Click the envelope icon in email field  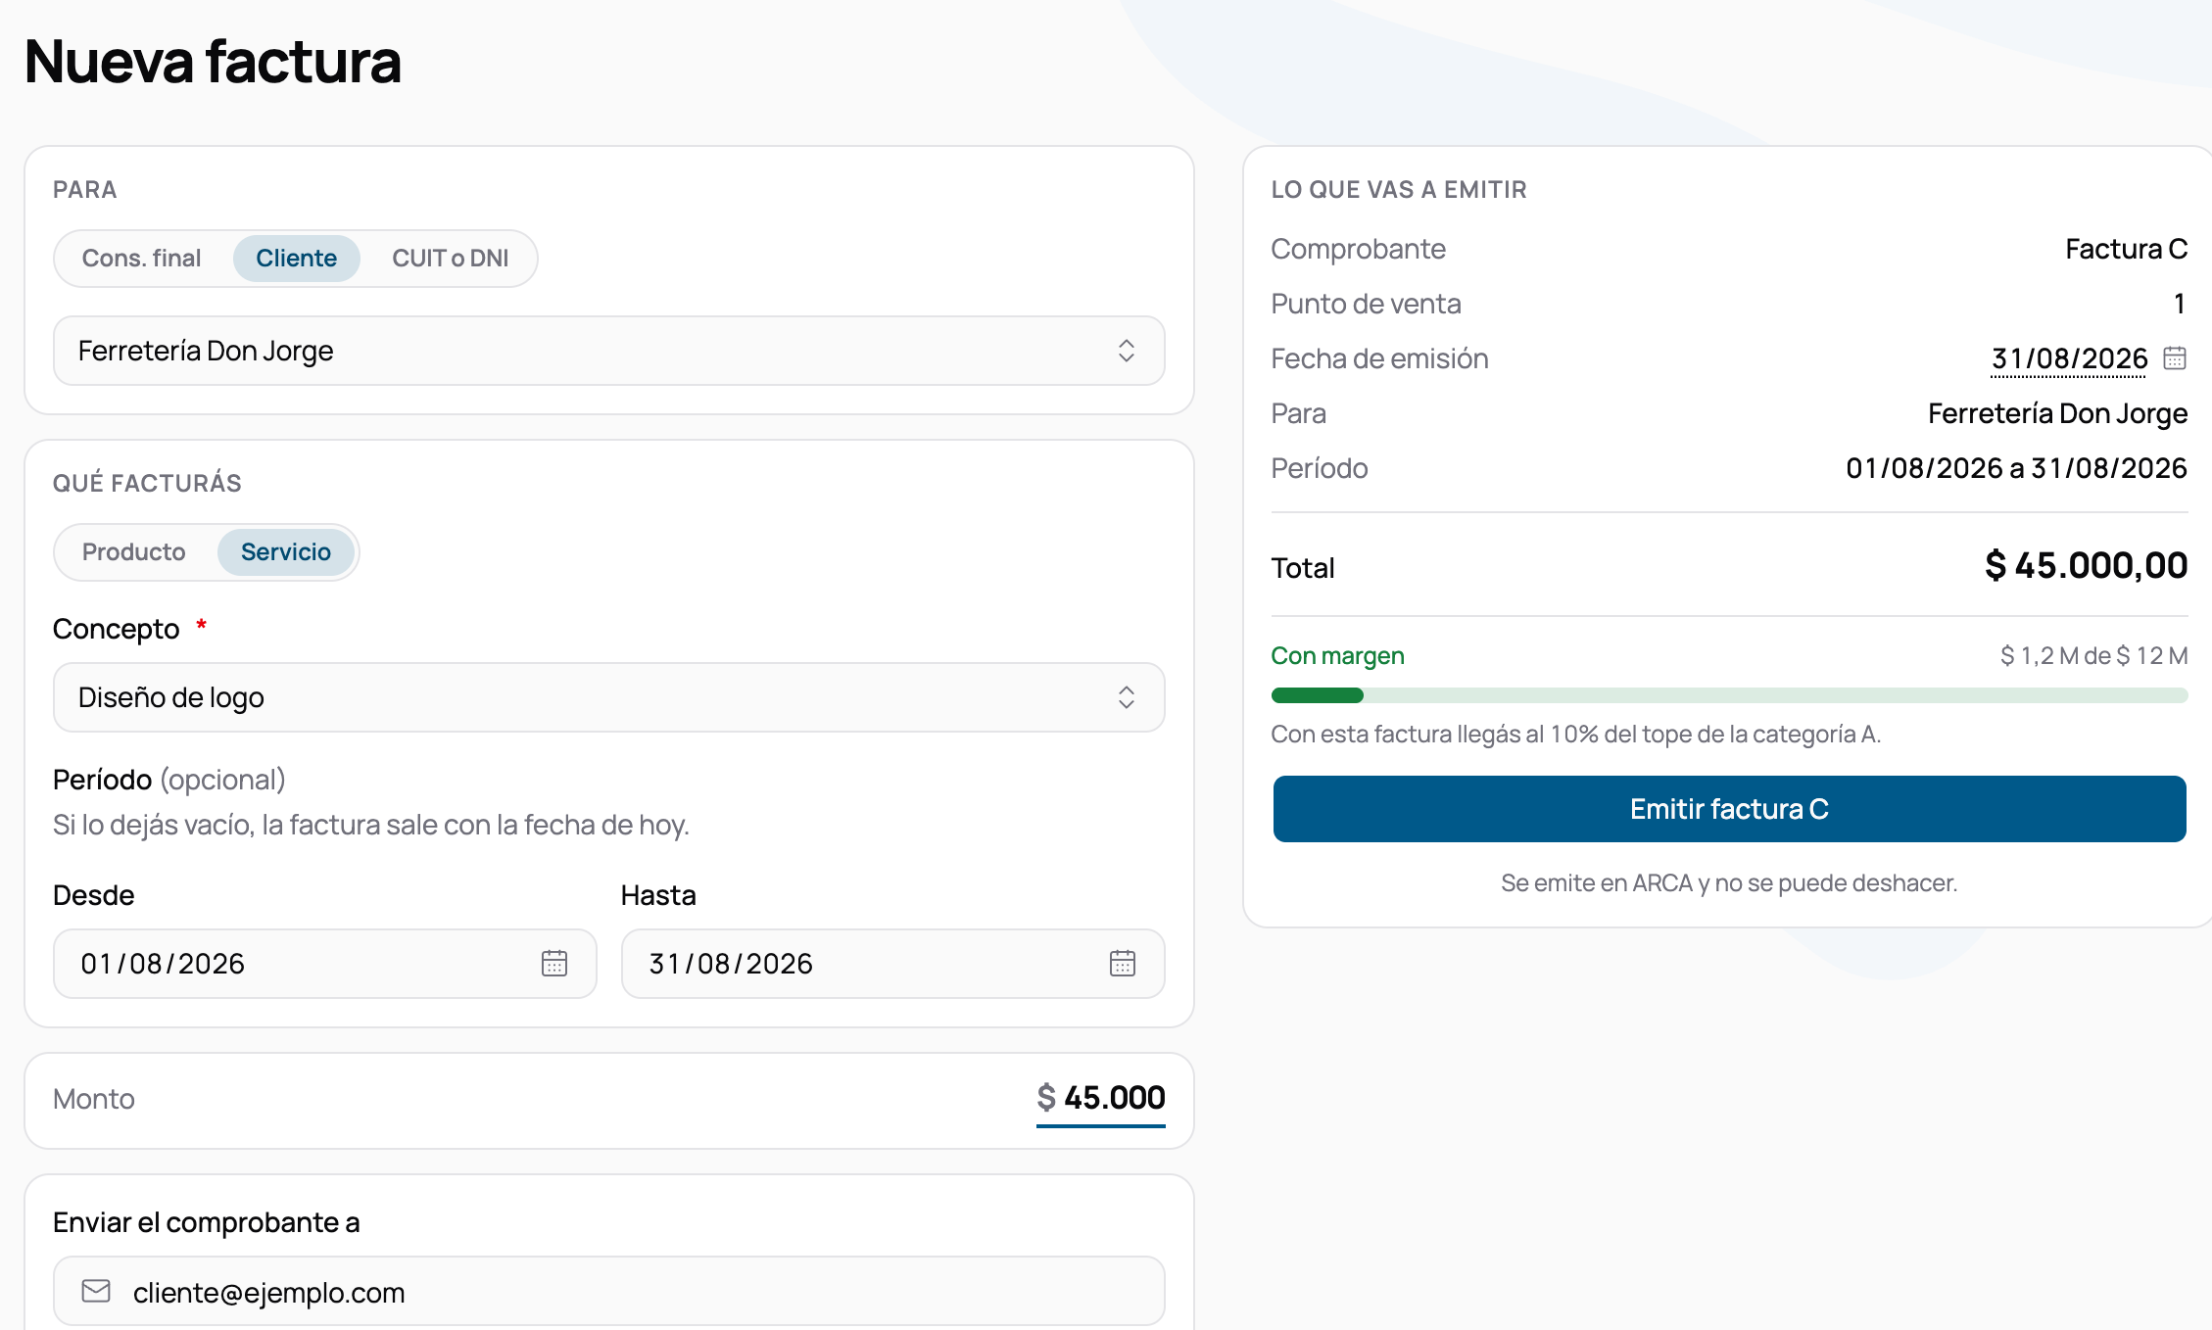pyautogui.click(x=96, y=1291)
